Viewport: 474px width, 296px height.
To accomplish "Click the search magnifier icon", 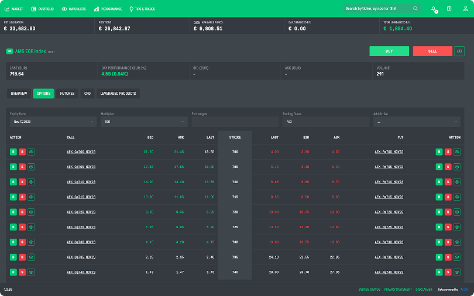I will tap(415, 9).
